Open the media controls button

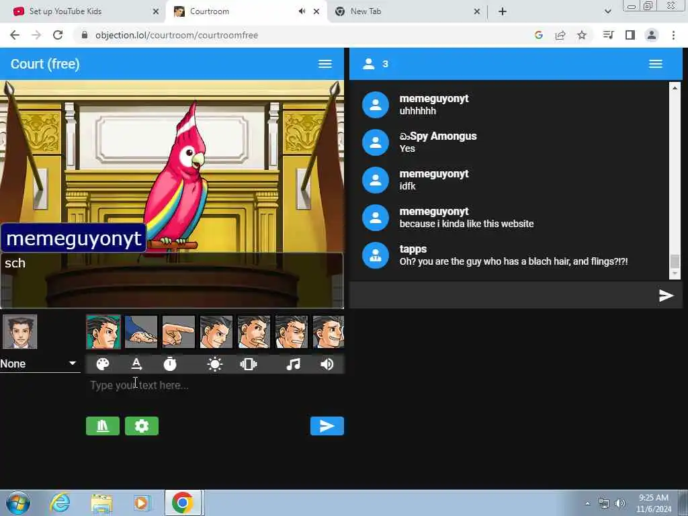(609, 35)
